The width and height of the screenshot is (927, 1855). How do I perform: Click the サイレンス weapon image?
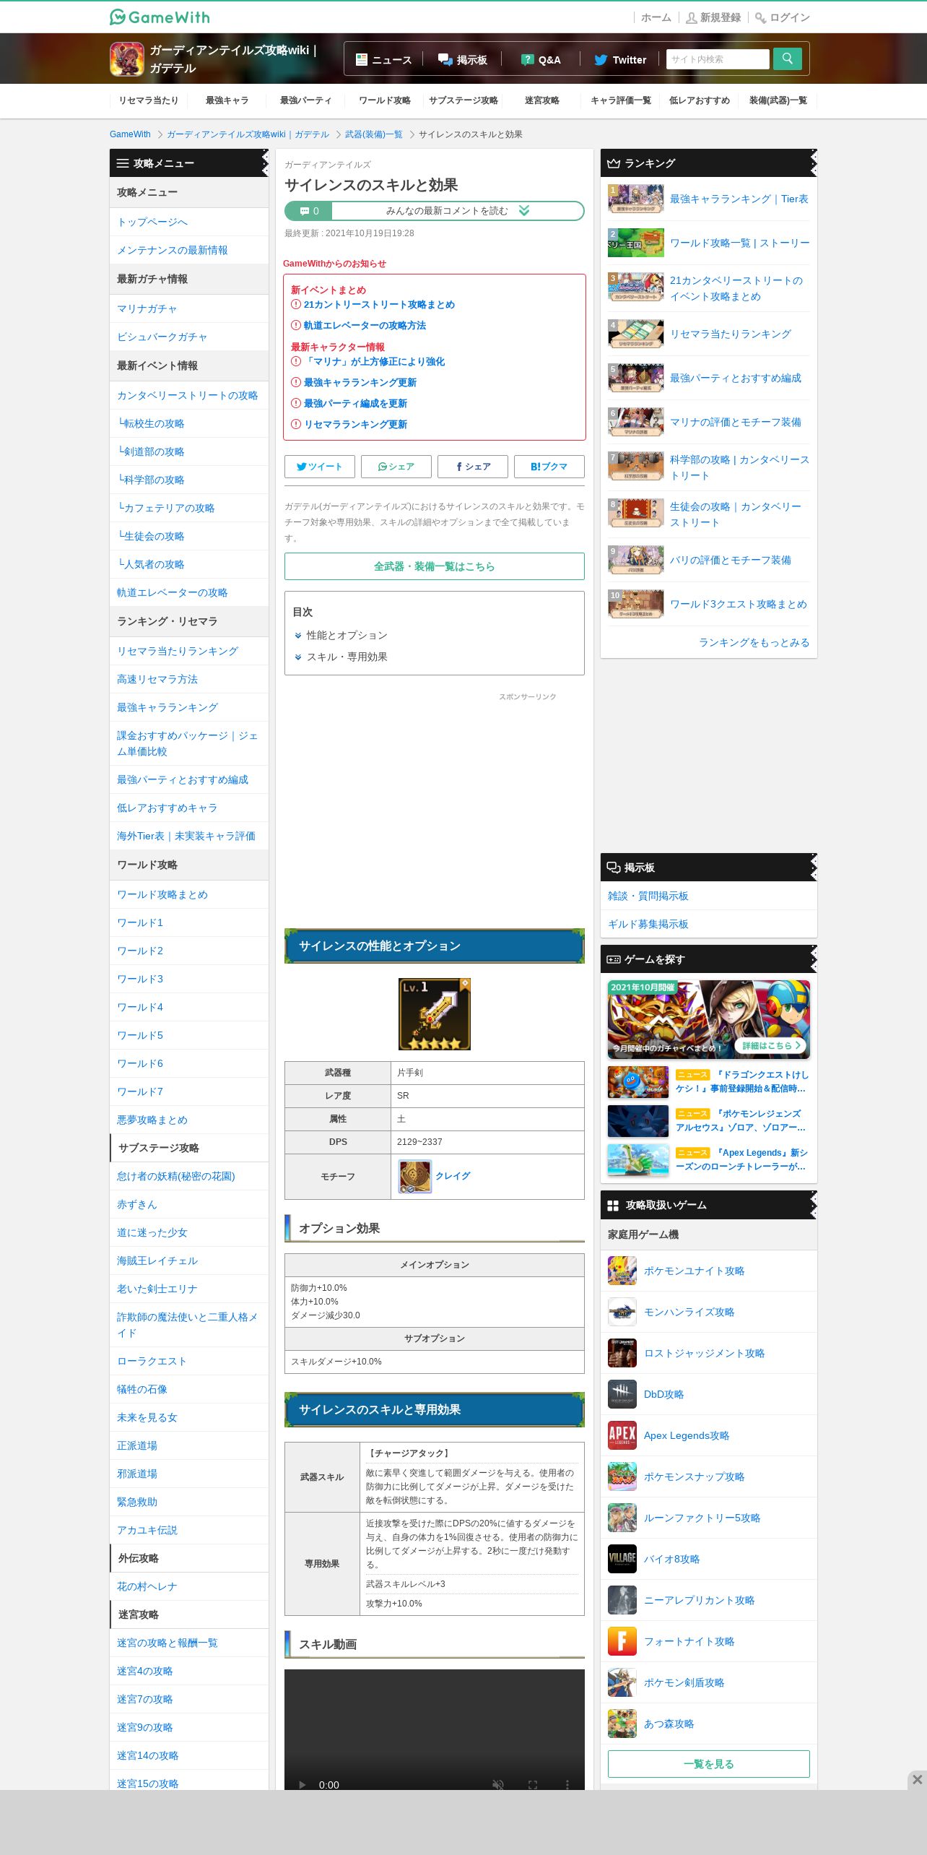click(x=435, y=1014)
